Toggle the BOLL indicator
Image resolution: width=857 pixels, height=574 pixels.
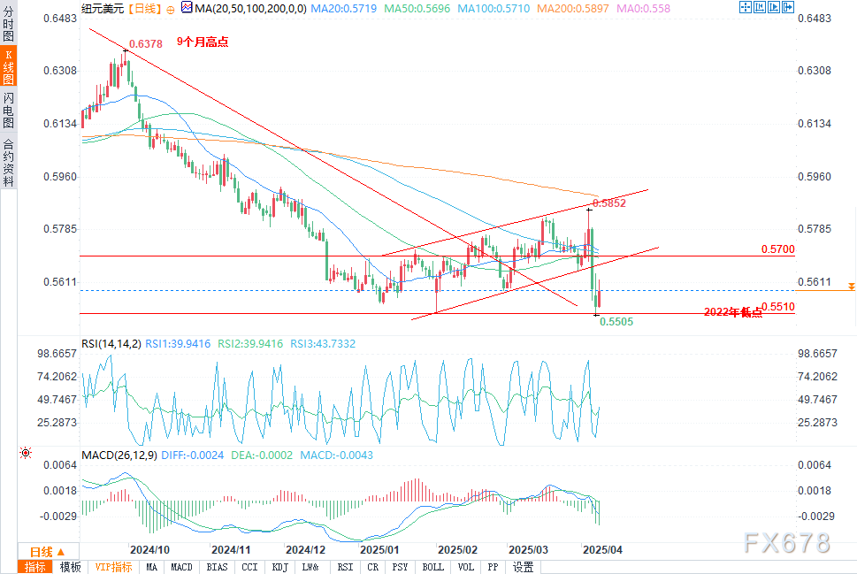pyautogui.click(x=432, y=568)
